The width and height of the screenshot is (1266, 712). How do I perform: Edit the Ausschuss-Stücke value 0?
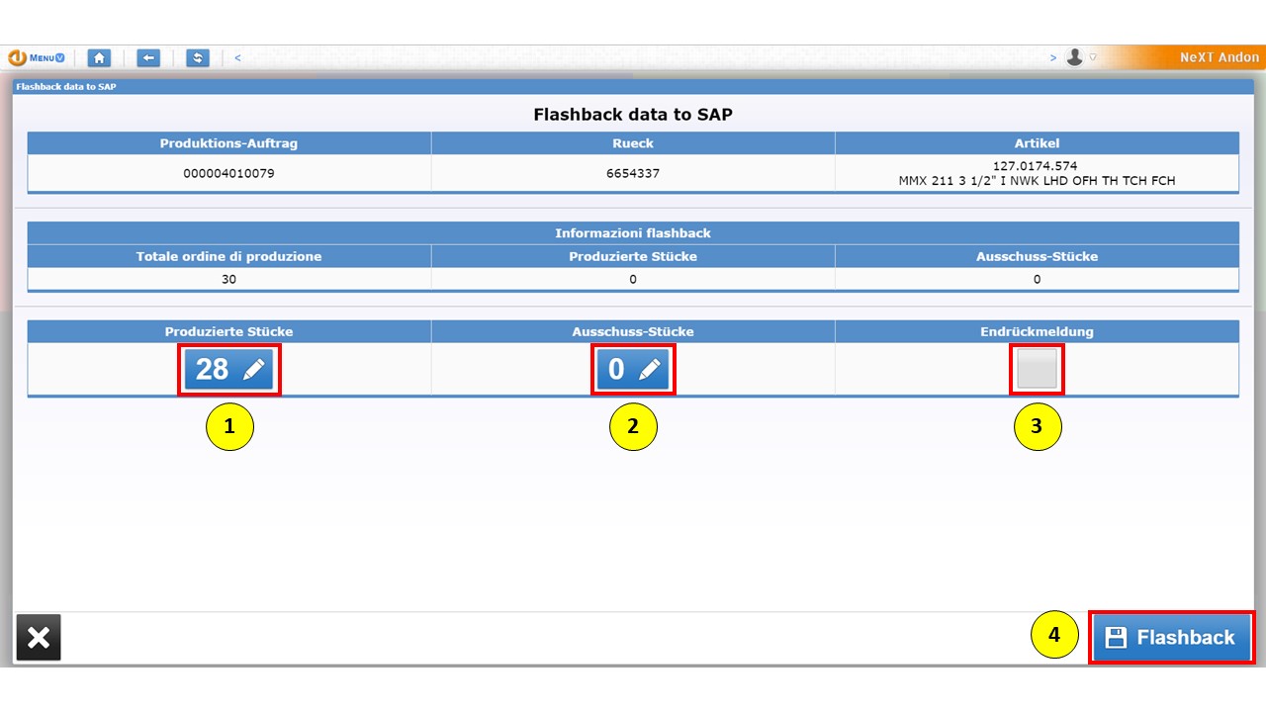click(633, 370)
